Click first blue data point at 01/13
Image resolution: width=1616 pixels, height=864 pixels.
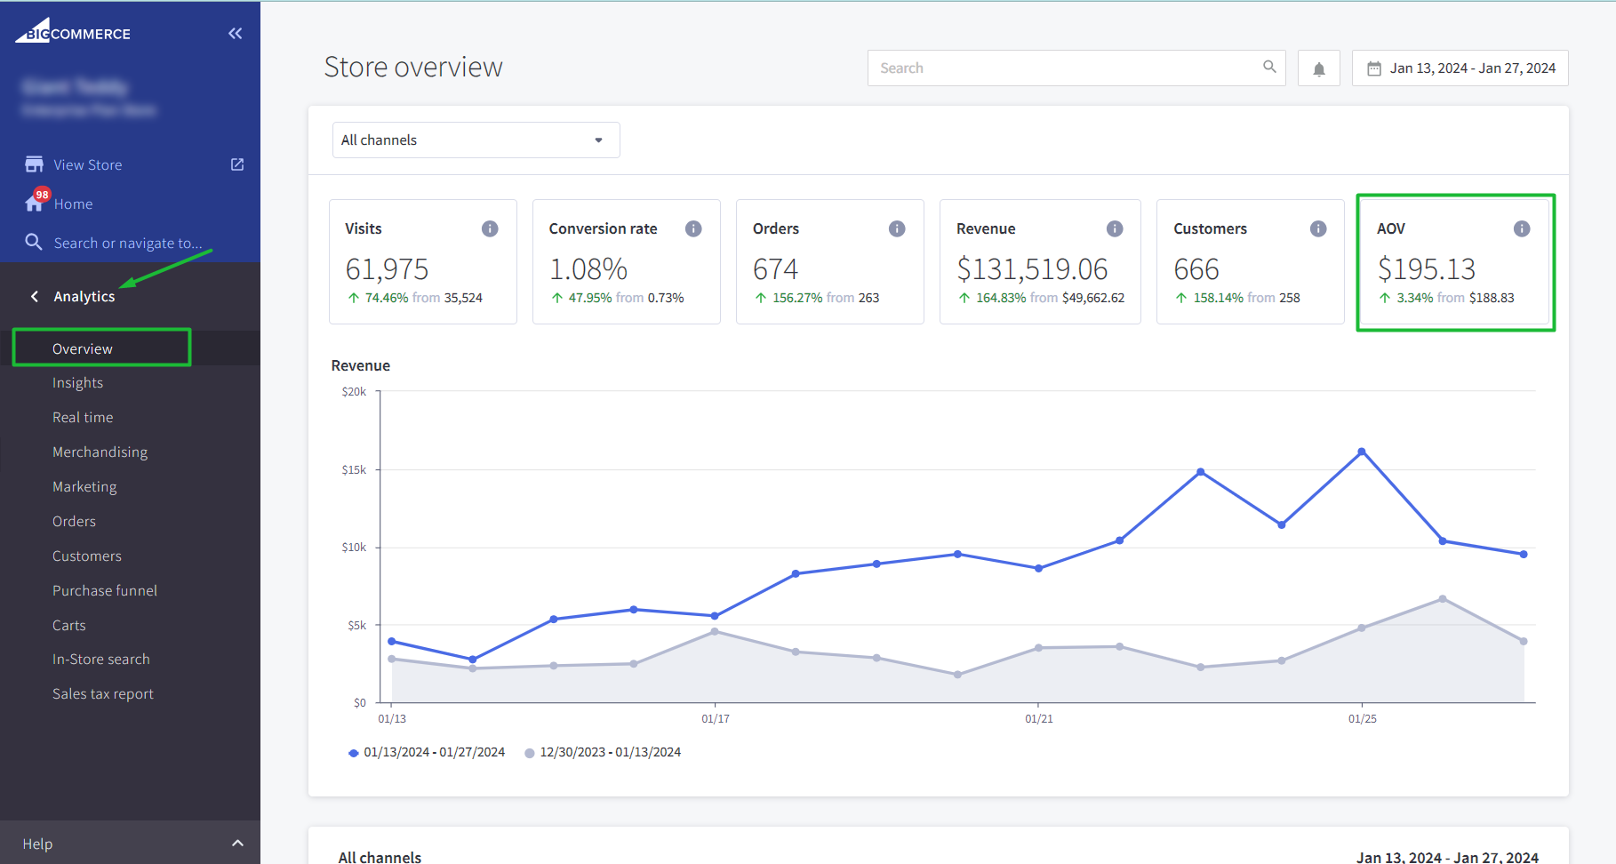392,641
